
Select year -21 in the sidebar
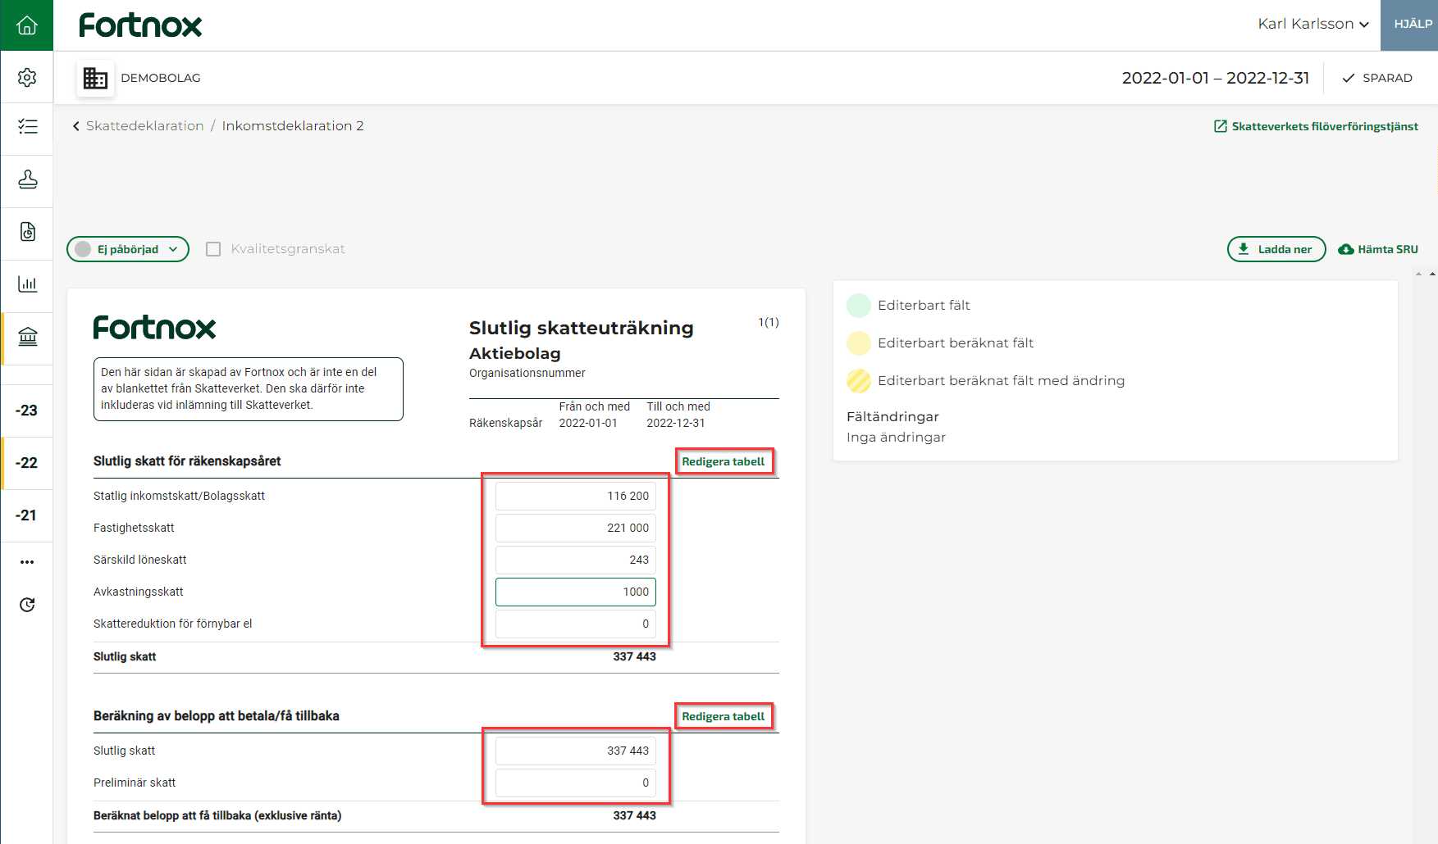tap(27, 515)
